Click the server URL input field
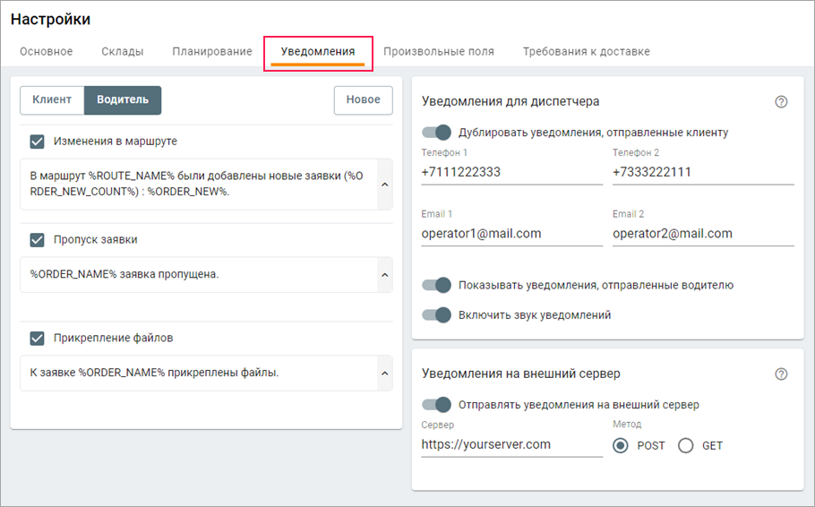Viewport: 815px width, 507px height. (x=511, y=444)
